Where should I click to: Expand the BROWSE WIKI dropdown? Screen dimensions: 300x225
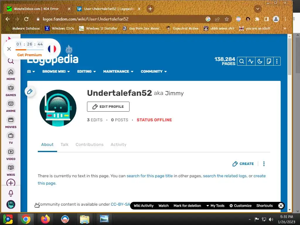[x=56, y=71]
